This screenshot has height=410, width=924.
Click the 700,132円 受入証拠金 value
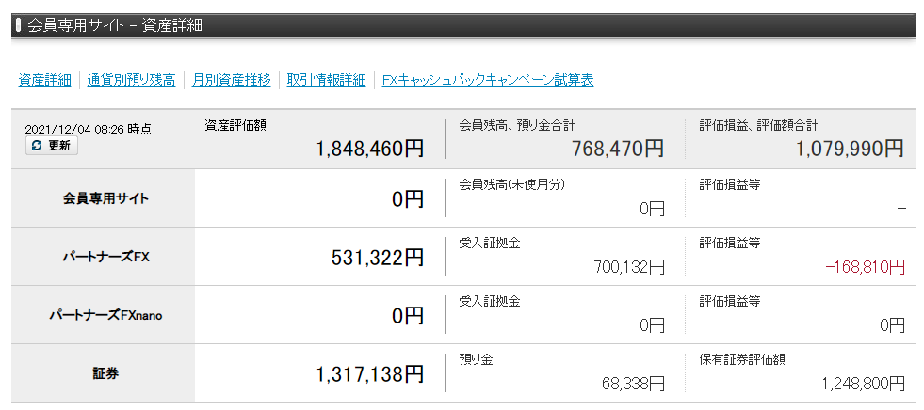629,267
